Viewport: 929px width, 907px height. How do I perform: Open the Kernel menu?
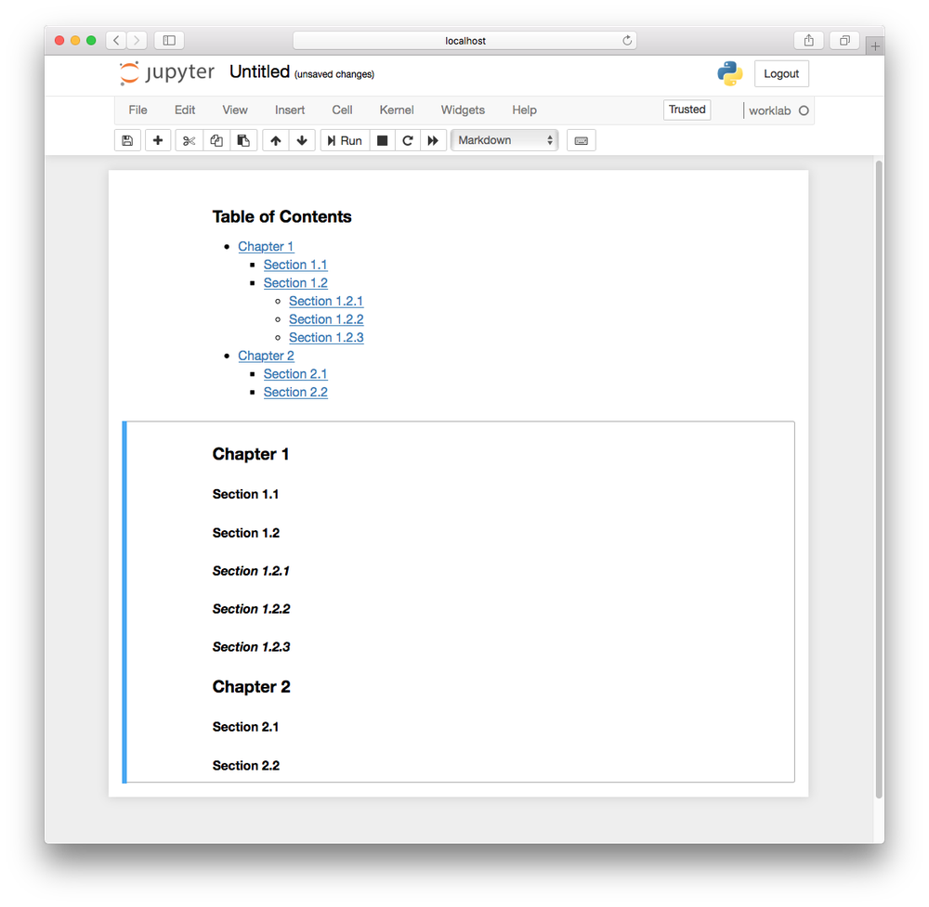click(x=397, y=110)
